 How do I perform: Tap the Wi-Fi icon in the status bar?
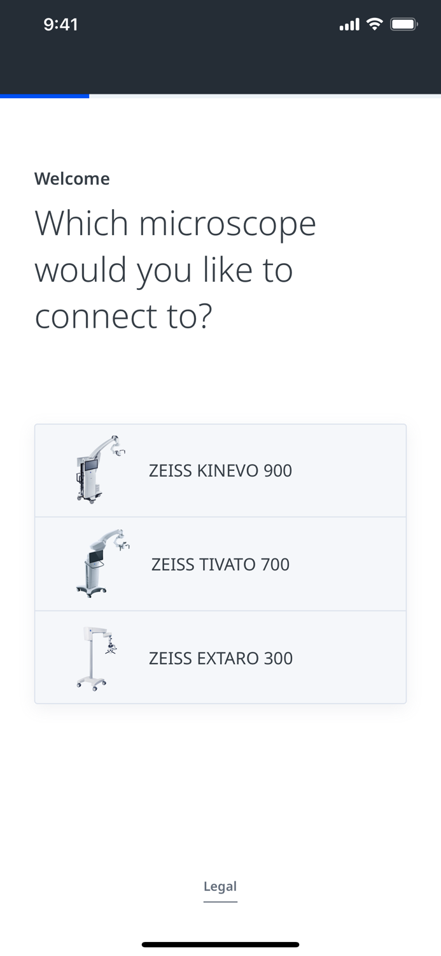tap(374, 24)
